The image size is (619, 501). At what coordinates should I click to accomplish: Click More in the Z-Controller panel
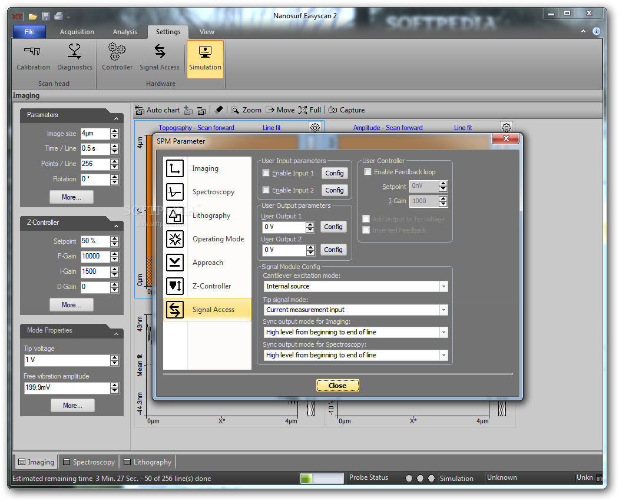[x=71, y=305]
